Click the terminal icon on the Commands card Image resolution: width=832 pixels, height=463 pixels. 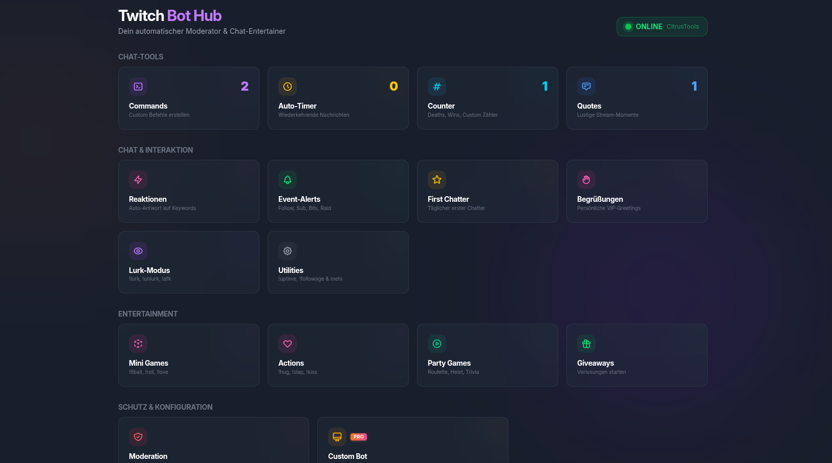(x=138, y=87)
